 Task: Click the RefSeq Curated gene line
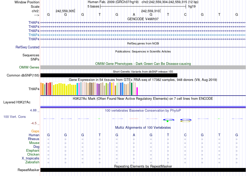coord(143,47)
